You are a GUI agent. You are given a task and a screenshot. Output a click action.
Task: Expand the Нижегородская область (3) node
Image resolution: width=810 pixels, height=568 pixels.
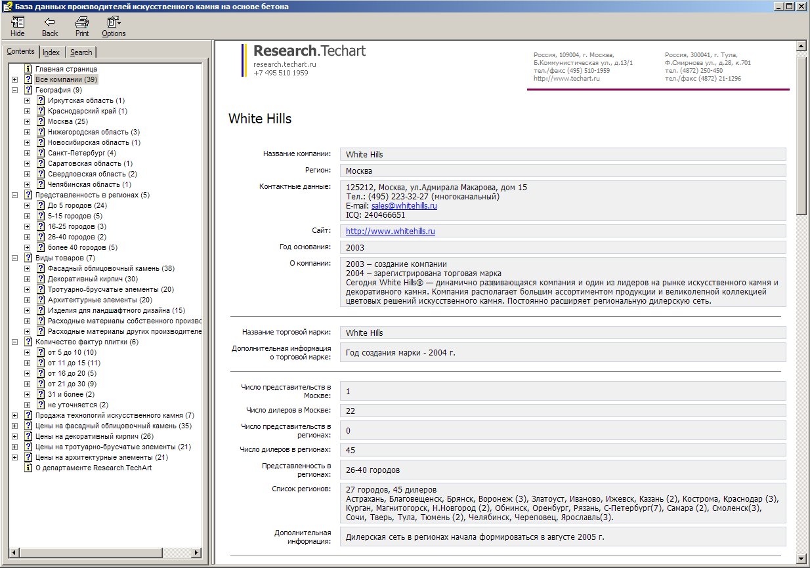(x=27, y=132)
